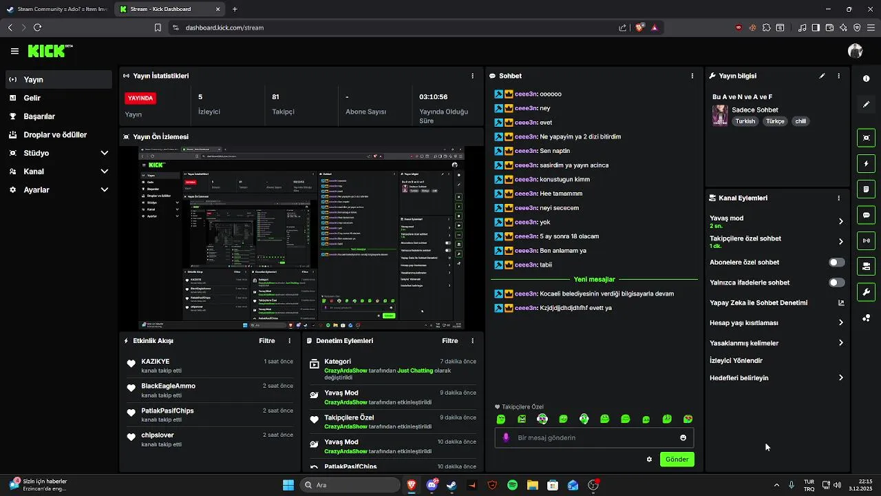
Task: Open Etkinlik Akışı three-dot menu
Action: pos(289,341)
